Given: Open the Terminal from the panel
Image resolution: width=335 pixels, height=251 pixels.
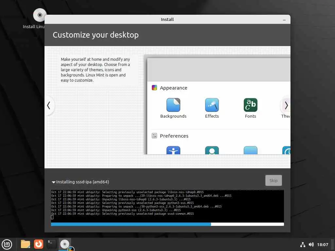Looking at the screenshot, I should coord(51,244).
